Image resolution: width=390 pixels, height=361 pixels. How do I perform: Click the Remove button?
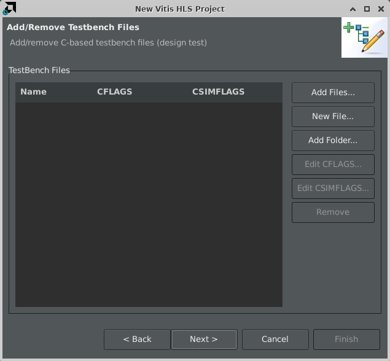coord(333,212)
